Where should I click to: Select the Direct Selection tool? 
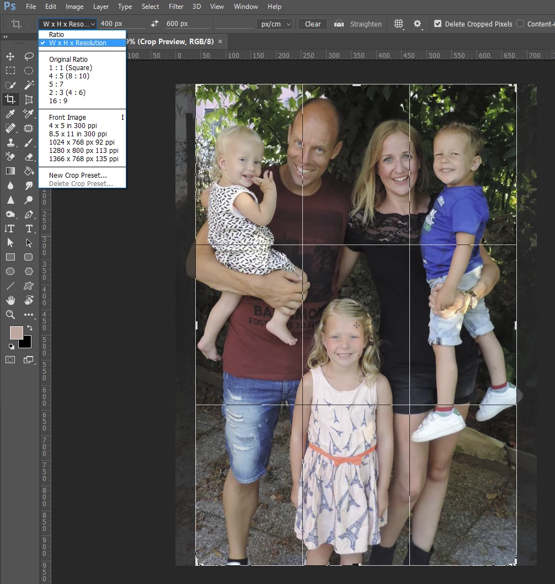point(29,243)
